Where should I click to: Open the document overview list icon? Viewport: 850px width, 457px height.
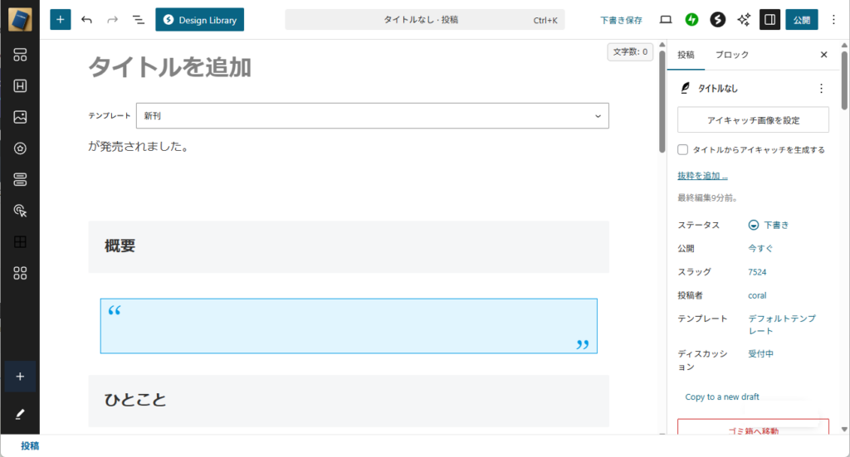(x=138, y=20)
